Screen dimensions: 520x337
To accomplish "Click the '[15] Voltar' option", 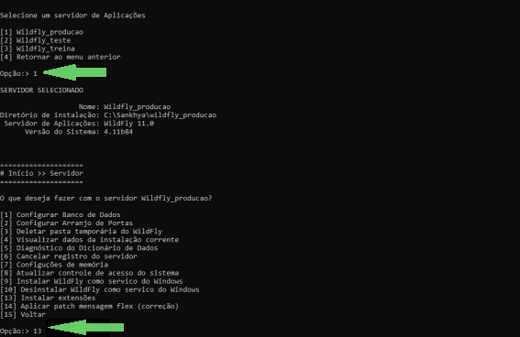I will (23, 314).
